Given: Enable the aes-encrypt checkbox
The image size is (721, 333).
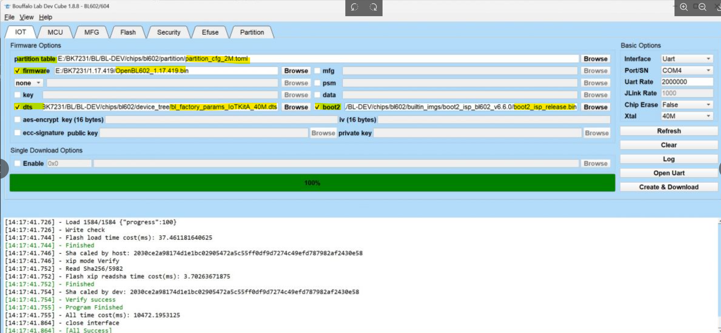Looking at the screenshot, I should 17,119.
